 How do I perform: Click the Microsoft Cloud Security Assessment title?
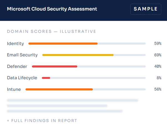(52, 9)
